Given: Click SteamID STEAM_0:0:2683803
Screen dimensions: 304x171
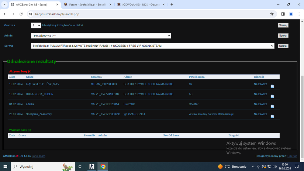Looking at the screenshot, I should coord(104,84).
